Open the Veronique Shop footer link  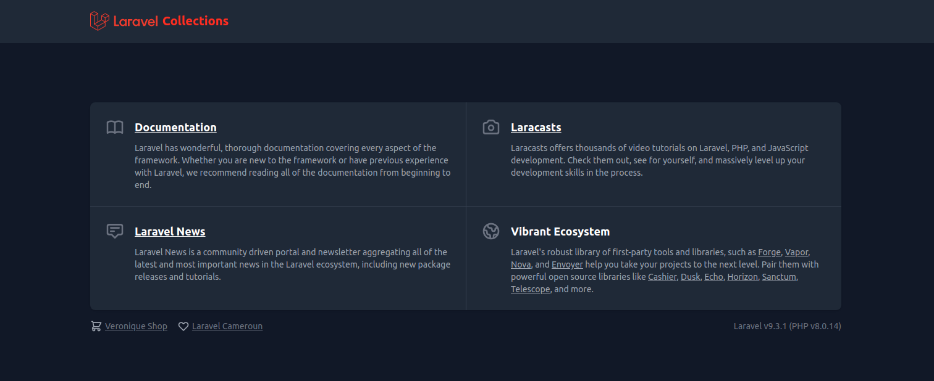pyautogui.click(x=136, y=326)
